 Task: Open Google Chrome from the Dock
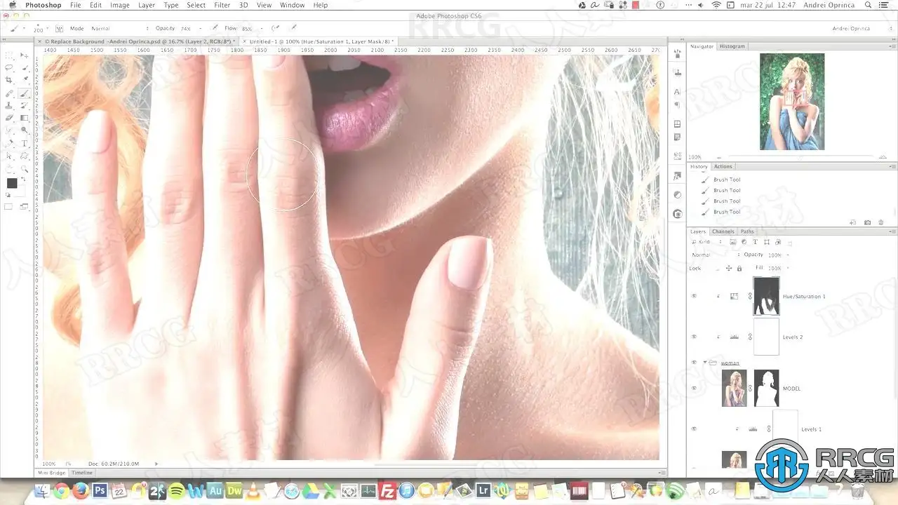pyautogui.click(x=61, y=490)
